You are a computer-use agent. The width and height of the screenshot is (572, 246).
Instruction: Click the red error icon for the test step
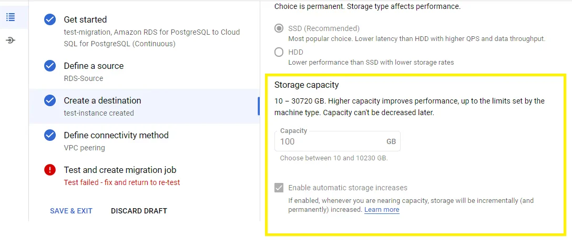50,170
